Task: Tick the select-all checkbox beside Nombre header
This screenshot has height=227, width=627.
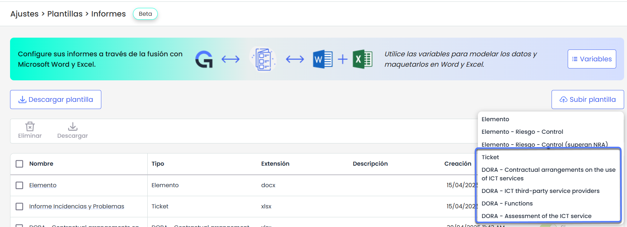Action: [19, 164]
